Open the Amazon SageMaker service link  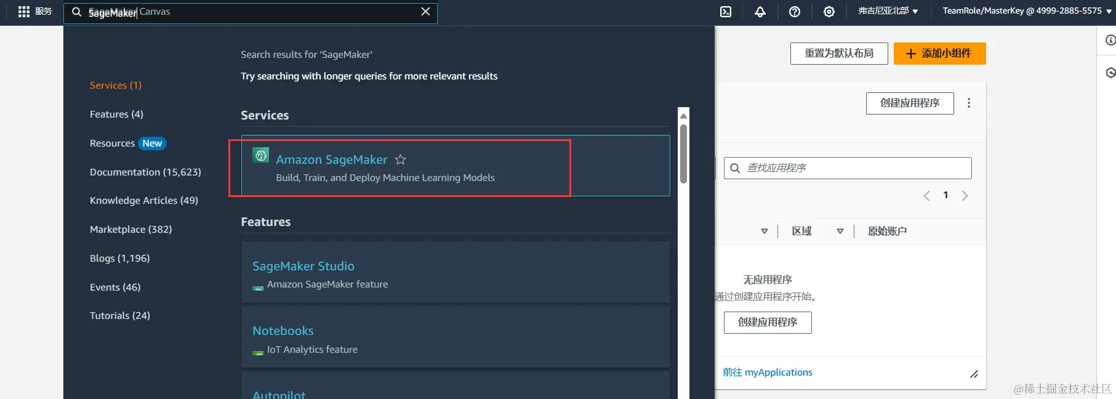click(331, 159)
